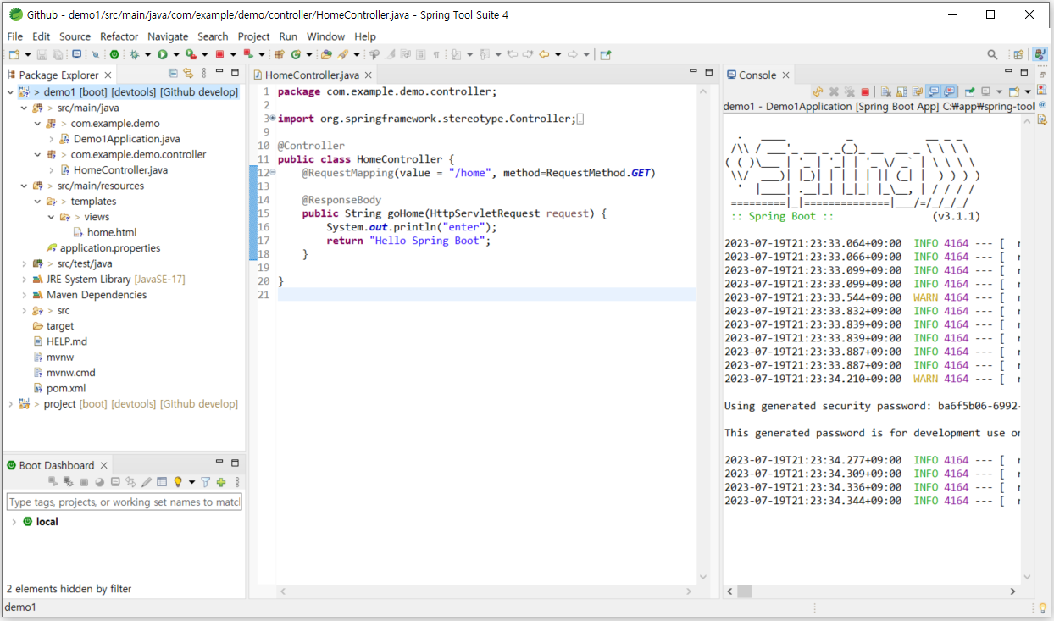Click the yellow Back arrow navigation icon
1054x621 pixels.
[544, 54]
